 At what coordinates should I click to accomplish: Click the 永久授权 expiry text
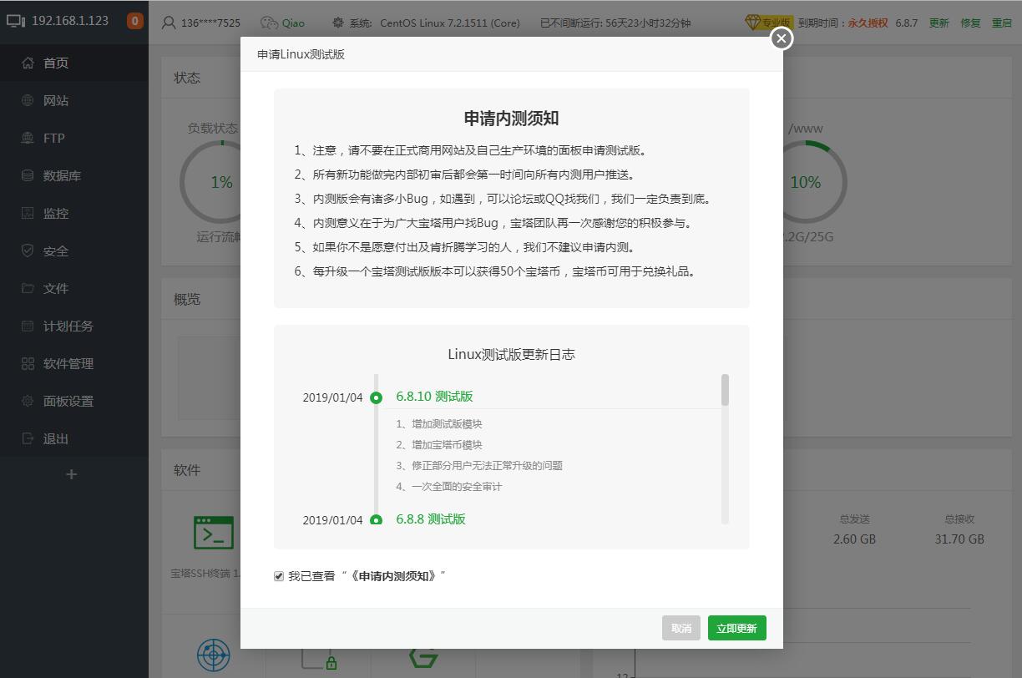pyautogui.click(x=868, y=23)
